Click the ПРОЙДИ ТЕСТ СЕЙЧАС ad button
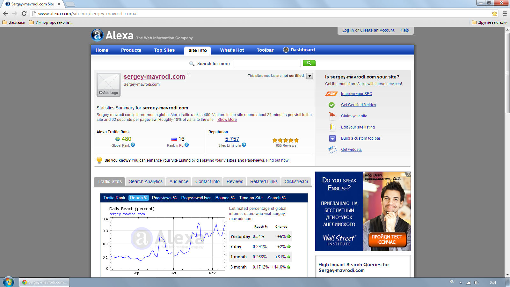Image resolution: width=510 pixels, height=287 pixels. (387, 239)
